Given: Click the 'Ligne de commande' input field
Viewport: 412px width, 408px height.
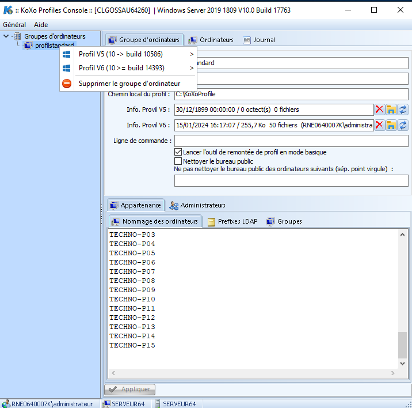Looking at the screenshot, I should pyautogui.click(x=291, y=141).
